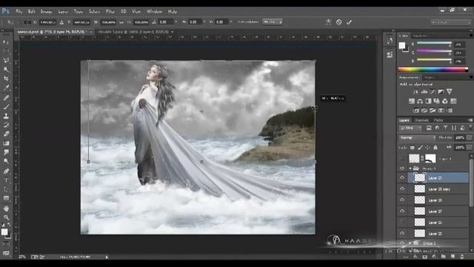
Task: Toggle the link between width and height
Action: coord(121,22)
